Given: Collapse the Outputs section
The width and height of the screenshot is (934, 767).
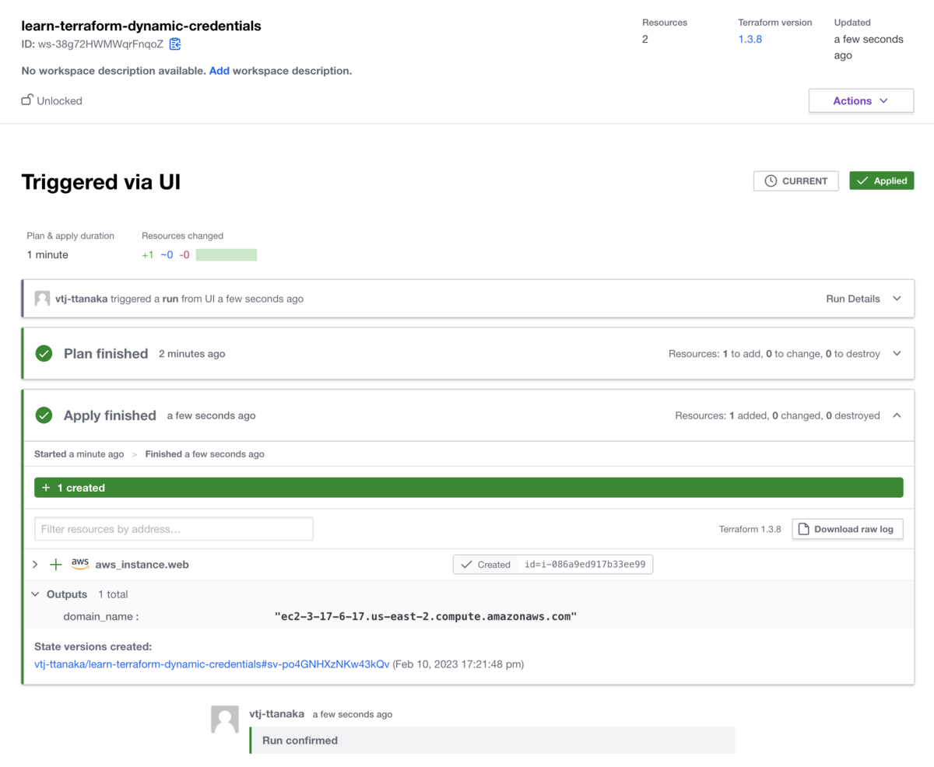Looking at the screenshot, I should pos(35,594).
